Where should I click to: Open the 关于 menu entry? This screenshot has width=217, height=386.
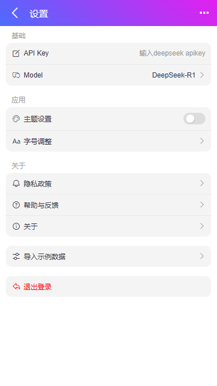click(x=109, y=226)
